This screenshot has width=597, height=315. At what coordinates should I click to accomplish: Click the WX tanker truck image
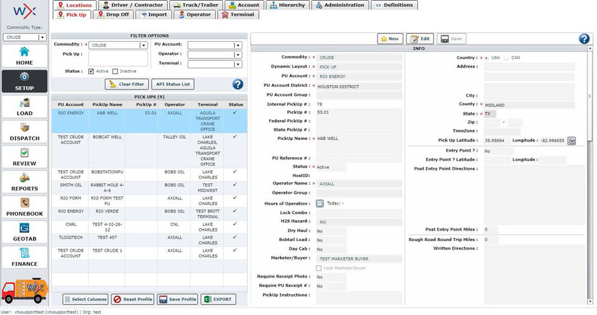tap(24, 291)
